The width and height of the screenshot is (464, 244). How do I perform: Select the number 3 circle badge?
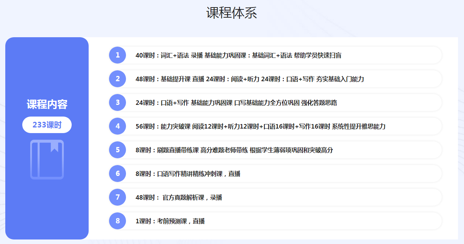point(117,103)
